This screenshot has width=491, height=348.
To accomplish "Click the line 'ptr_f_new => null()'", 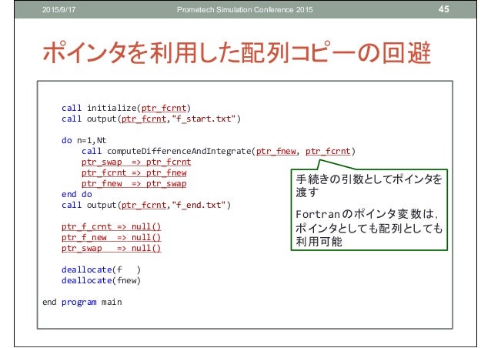I will pyautogui.click(x=111, y=237).
